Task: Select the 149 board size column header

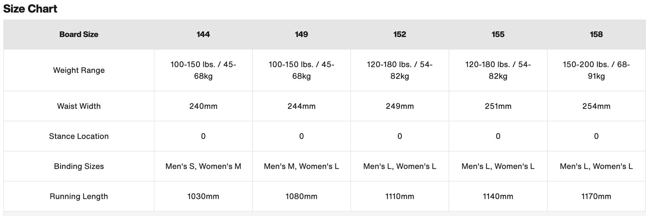Action: coord(301,34)
